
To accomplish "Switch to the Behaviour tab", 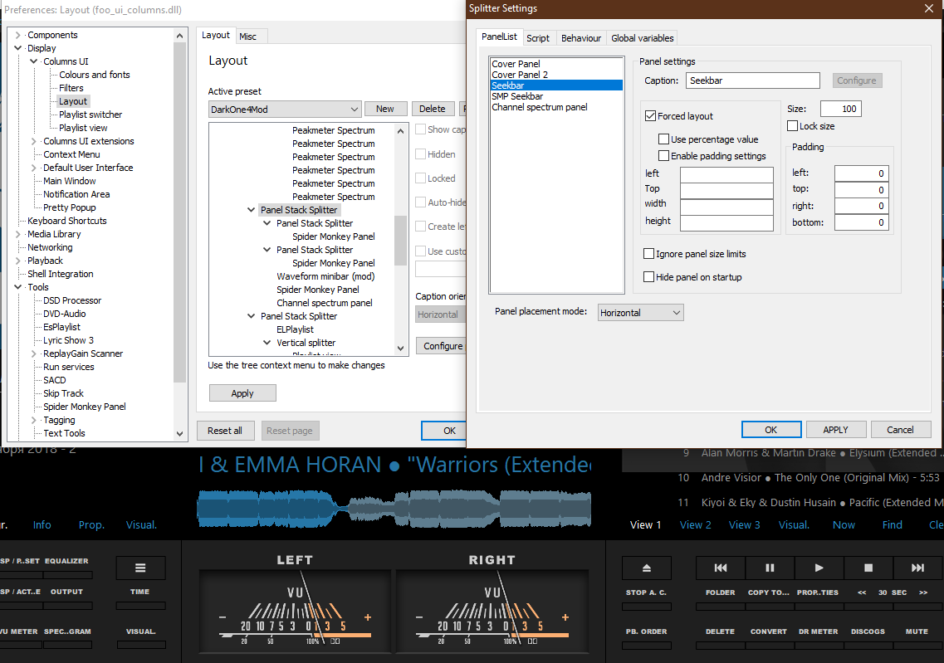I will pos(580,38).
